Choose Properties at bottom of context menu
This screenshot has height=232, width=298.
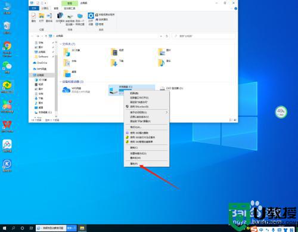point(134,163)
